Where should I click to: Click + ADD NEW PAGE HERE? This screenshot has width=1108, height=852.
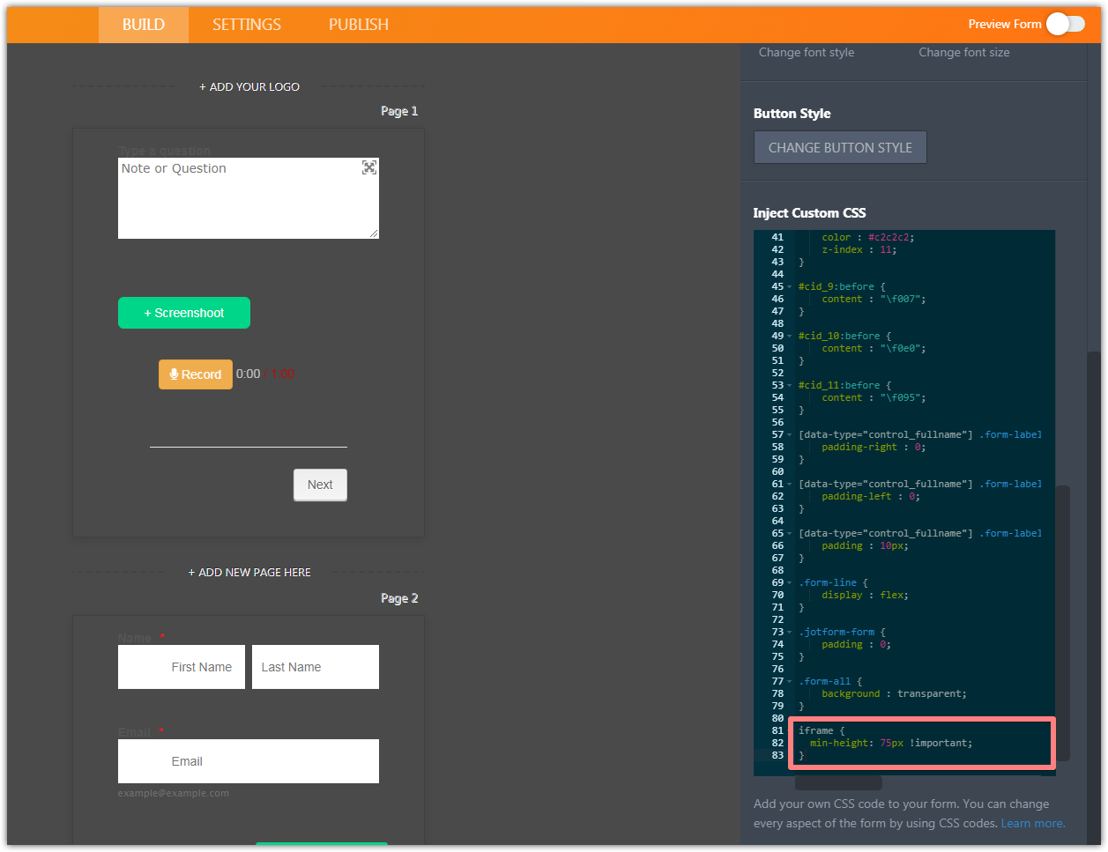coord(249,572)
